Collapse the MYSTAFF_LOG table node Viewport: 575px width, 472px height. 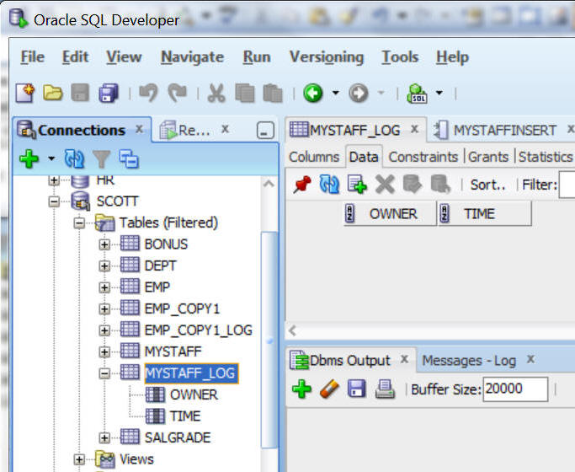tap(104, 373)
